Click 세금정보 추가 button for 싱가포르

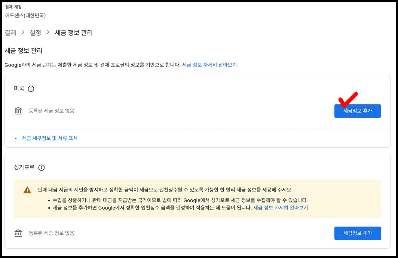click(358, 233)
